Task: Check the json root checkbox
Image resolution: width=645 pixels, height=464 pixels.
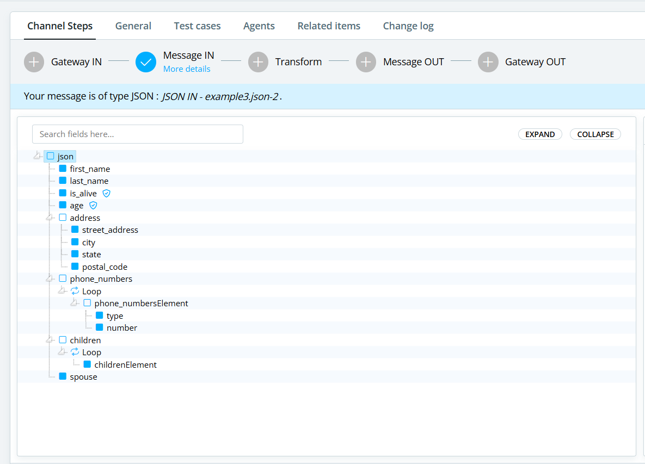Action: 49,156
